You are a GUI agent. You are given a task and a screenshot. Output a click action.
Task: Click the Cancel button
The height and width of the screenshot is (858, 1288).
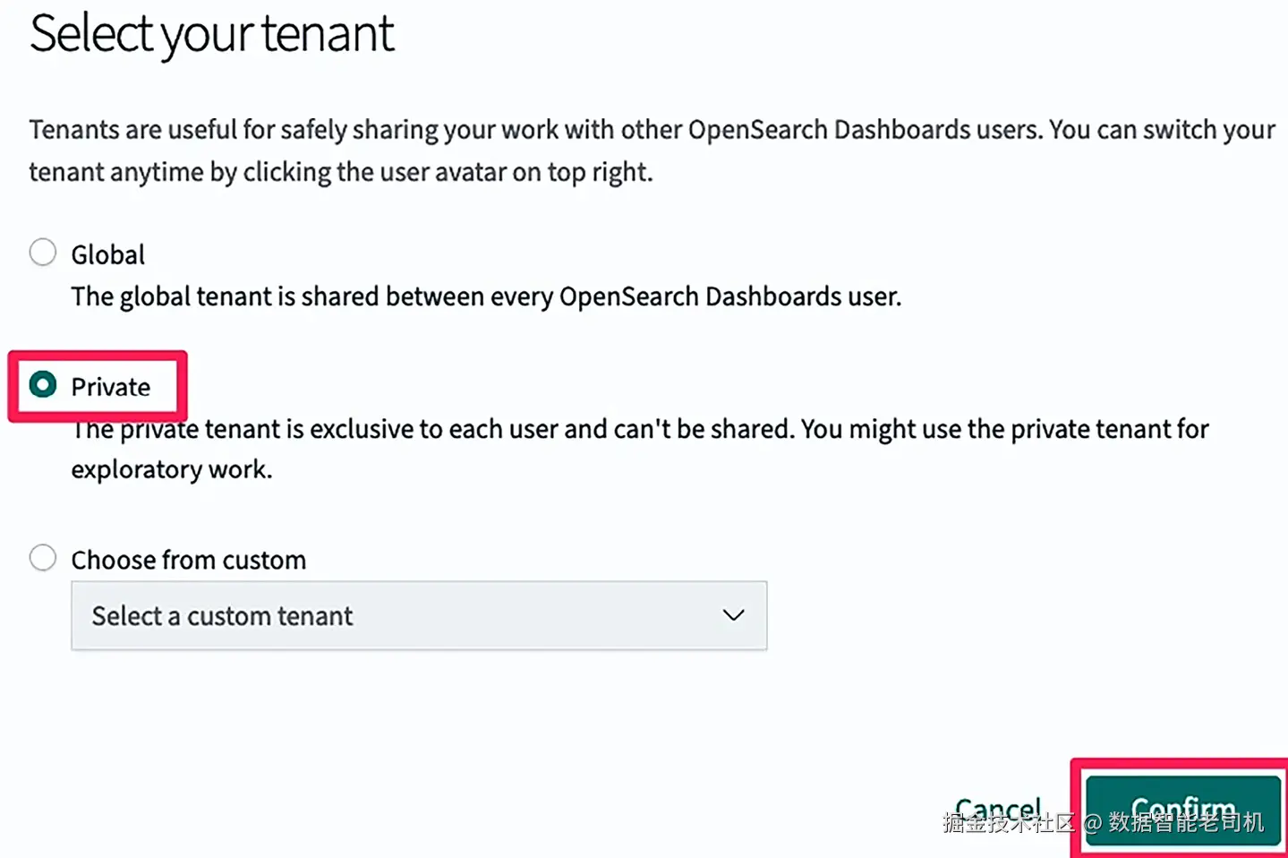pos(997,809)
